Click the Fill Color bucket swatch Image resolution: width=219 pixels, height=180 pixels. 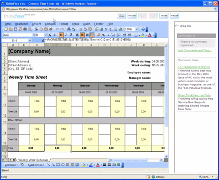[x=143, y=35]
